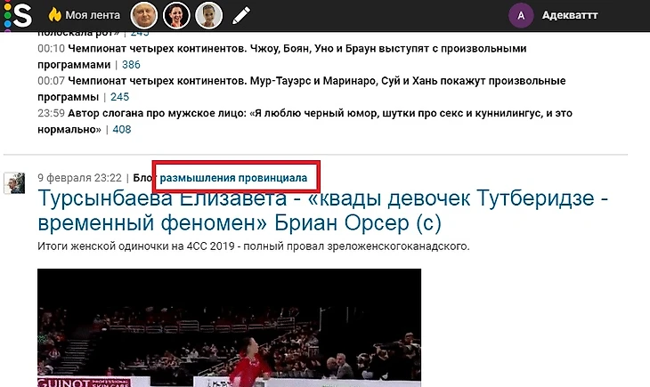Open the flame icon next to Моя лента
This screenshot has width=650, height=387.
[54, 15]
